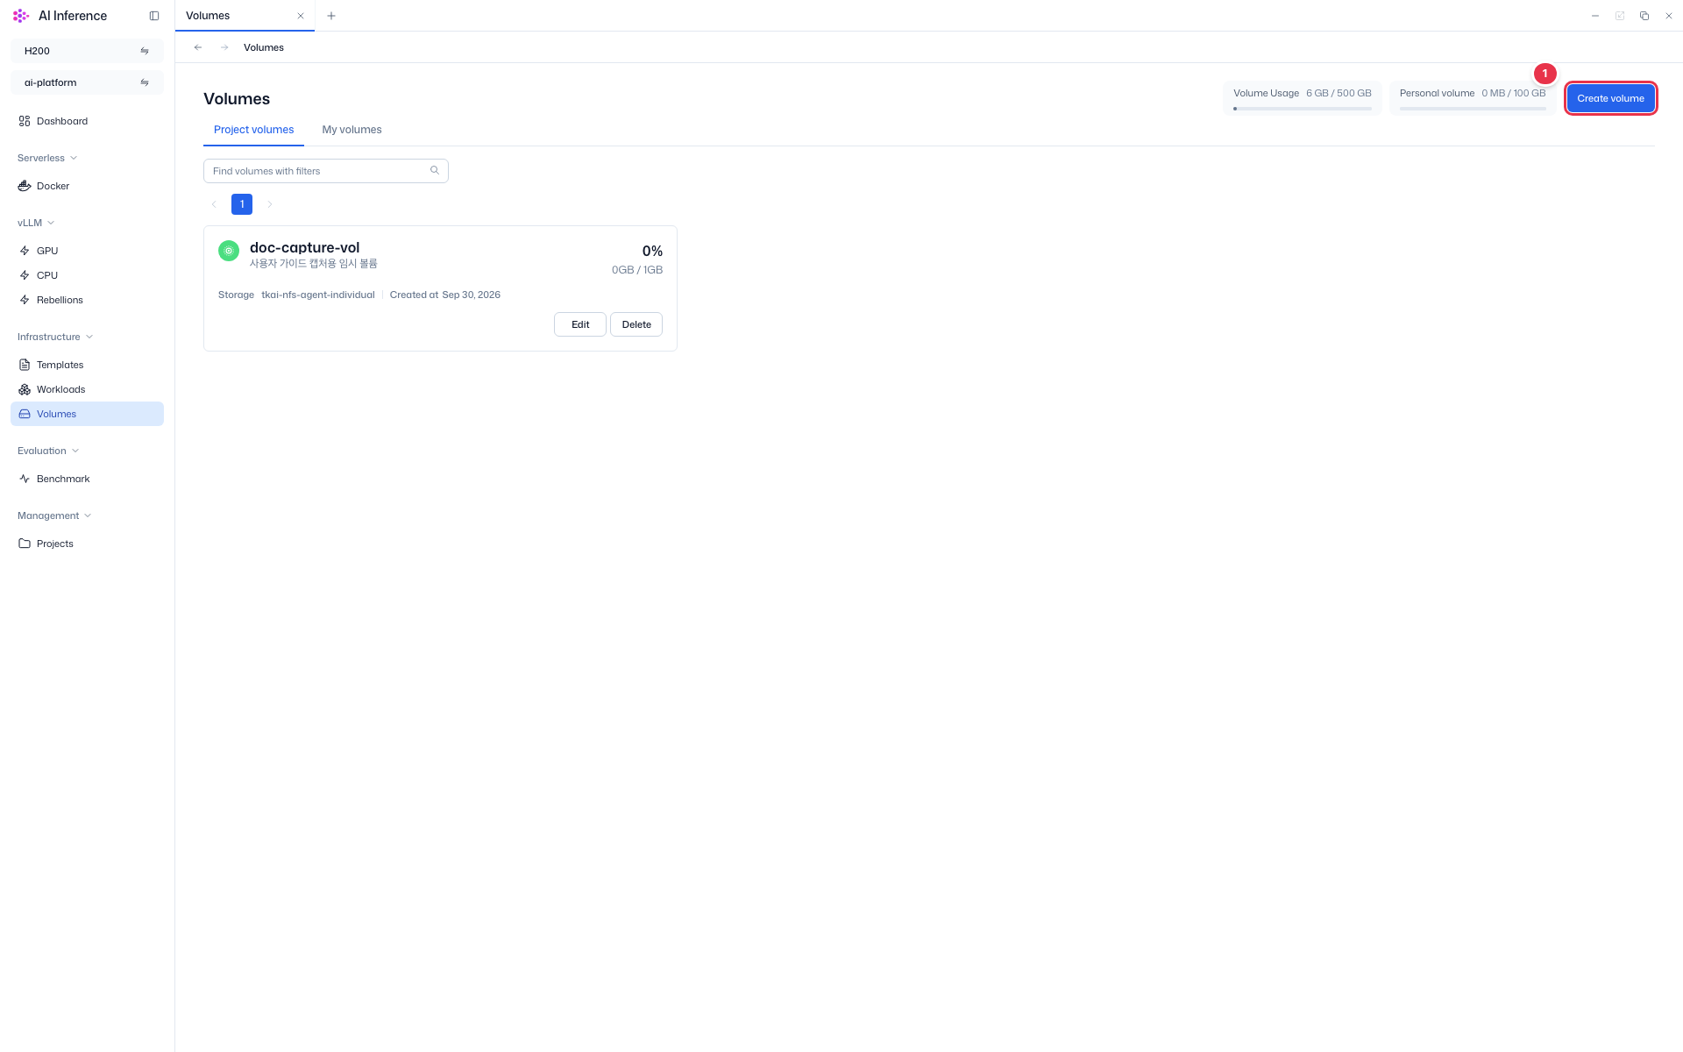Screen dimensions: 1683x1052
Task: Go forward with the right arrow
Action: coord(224,47)
